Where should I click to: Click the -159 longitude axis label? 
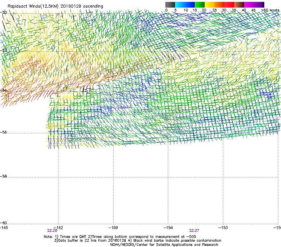click(113, 228)
